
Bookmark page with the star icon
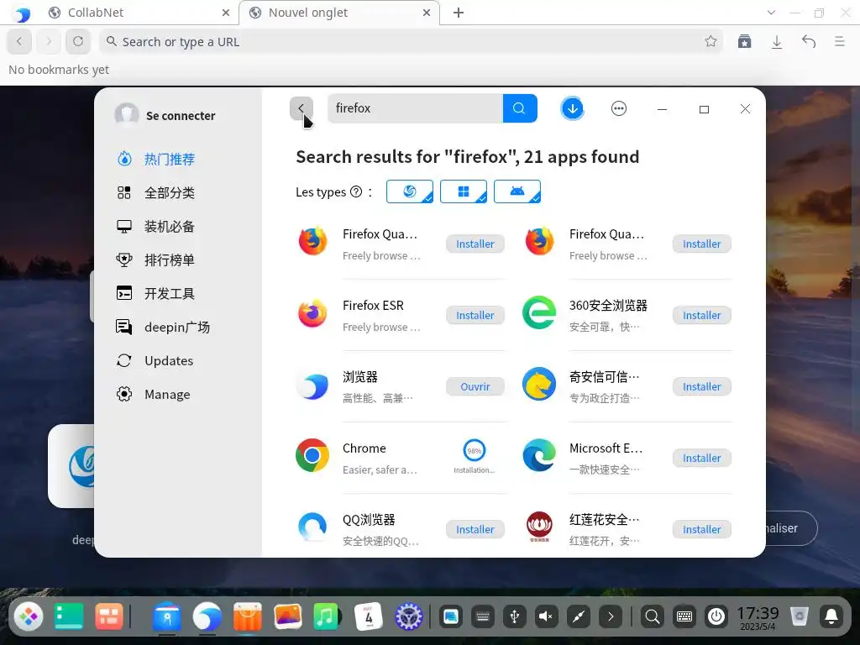[x=711, y=41]
